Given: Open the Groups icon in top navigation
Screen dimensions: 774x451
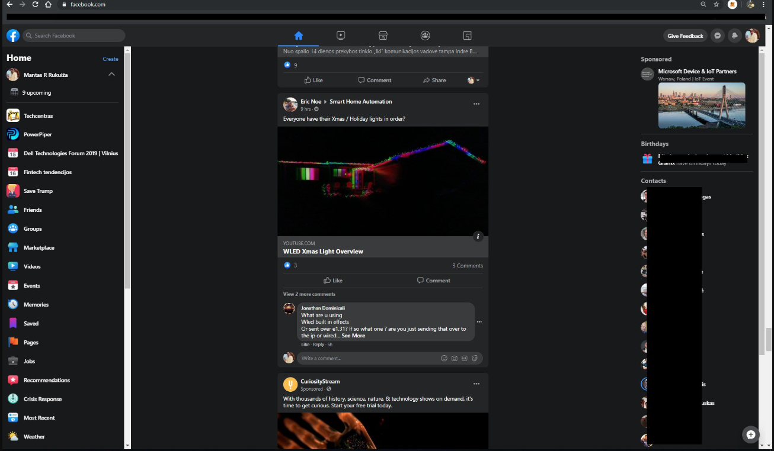Looking at the screenshot, I should pyautogui.click(x=425, y=36).
